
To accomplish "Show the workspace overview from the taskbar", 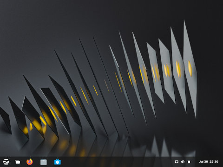I will point(18,162).
